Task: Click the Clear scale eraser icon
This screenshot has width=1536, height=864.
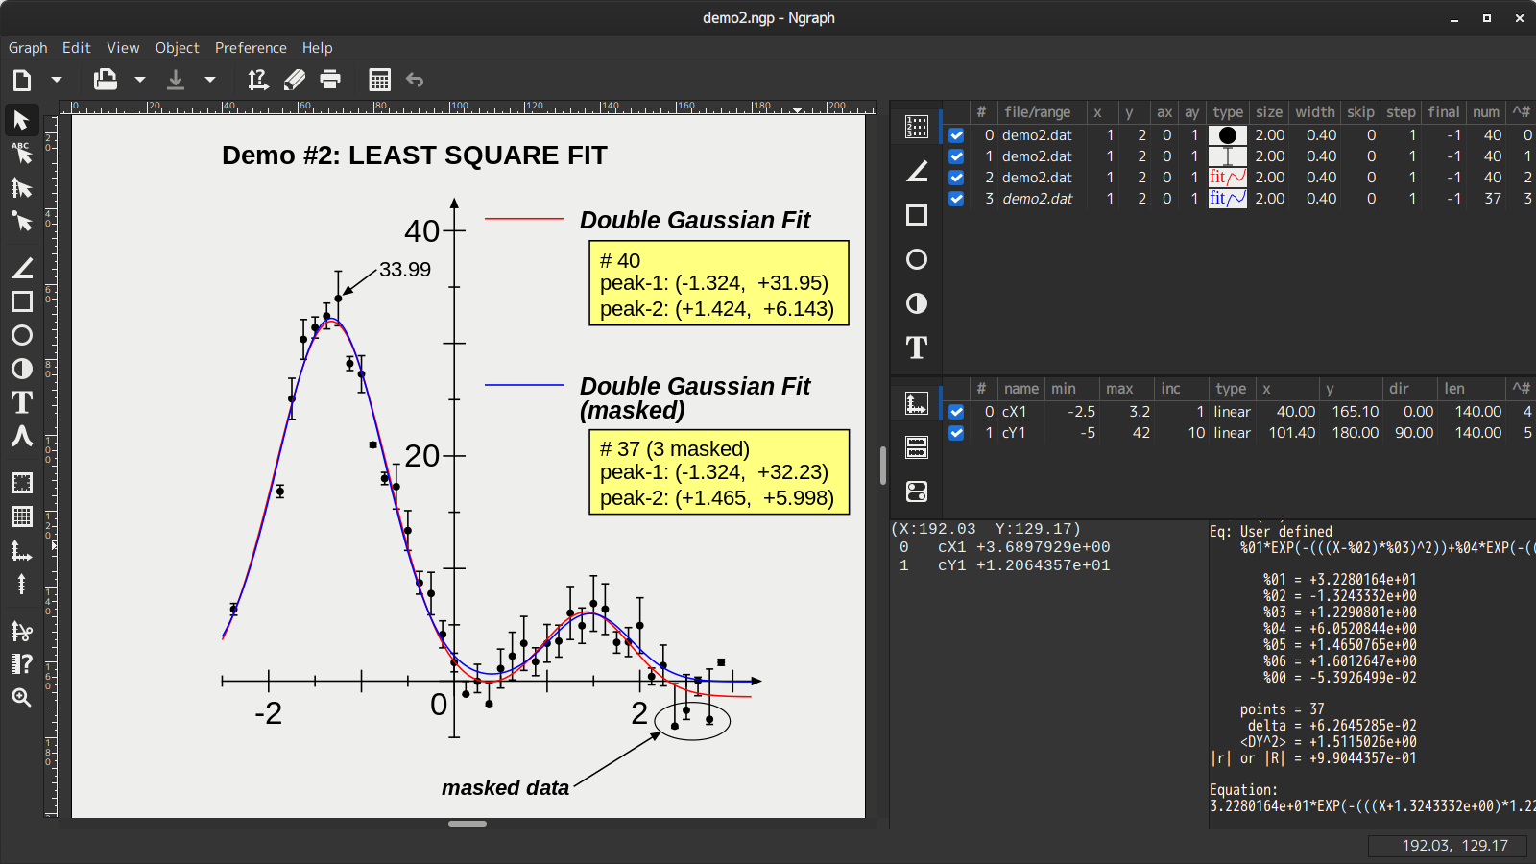Action: pyautogui.click(x=295, y=80)
